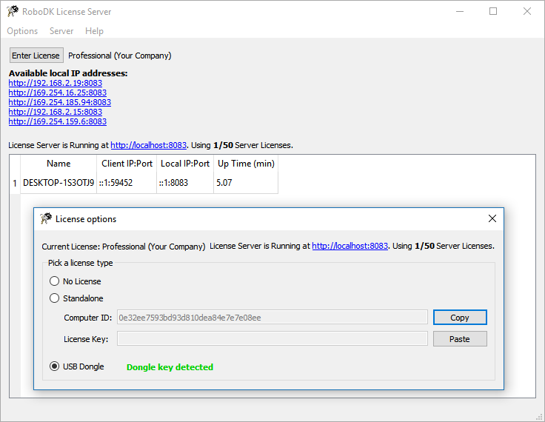Viewport: 545px width, 422px height.
Task: Open the http://169.254.185.94:8083 address link
Action: [60, 102]
